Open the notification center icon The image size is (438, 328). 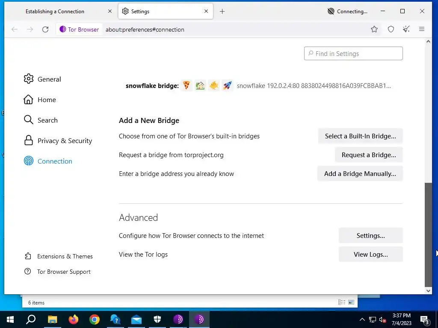(425, 319)
